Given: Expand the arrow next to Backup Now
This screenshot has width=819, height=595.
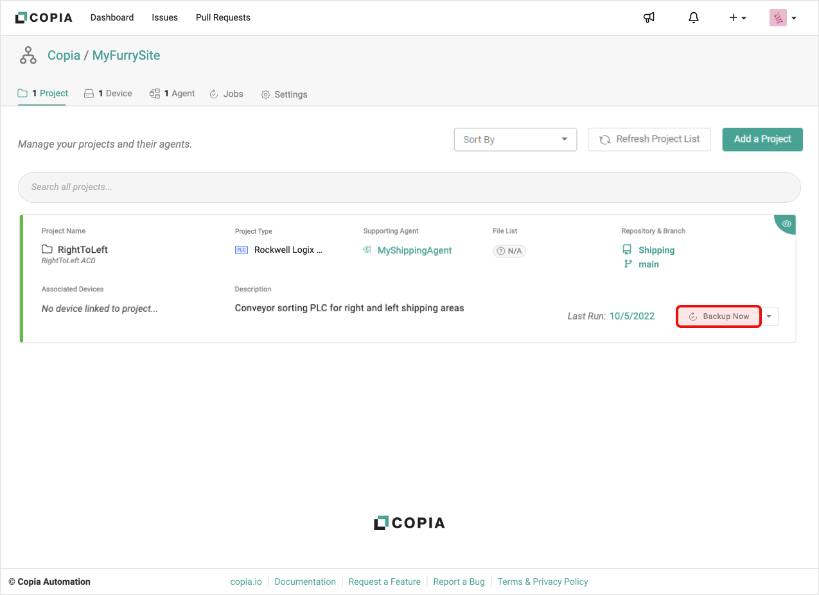Looking at the screenshot, I should [x=770, y=316].
